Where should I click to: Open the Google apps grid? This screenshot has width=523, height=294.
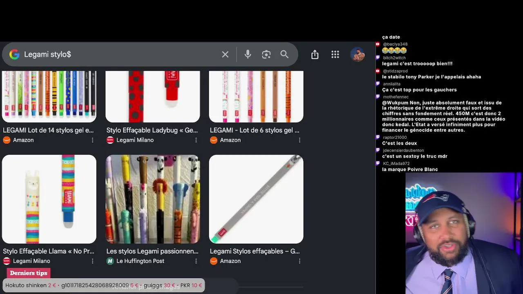coord(335,54)
